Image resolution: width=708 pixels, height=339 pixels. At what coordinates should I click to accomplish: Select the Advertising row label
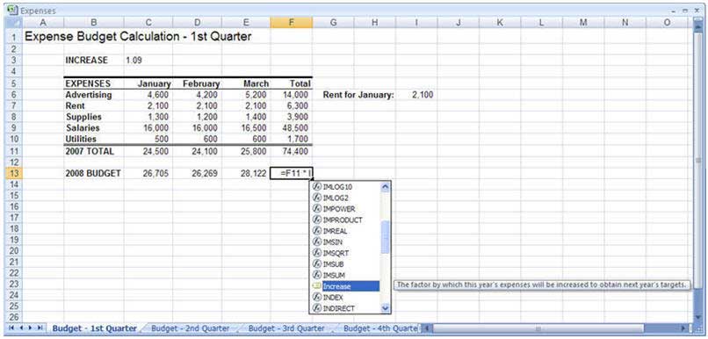click(94, 95)
